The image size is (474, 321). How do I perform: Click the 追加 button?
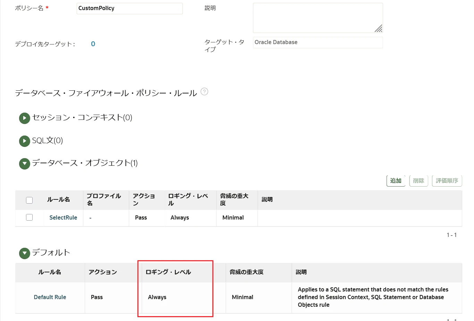396,181
